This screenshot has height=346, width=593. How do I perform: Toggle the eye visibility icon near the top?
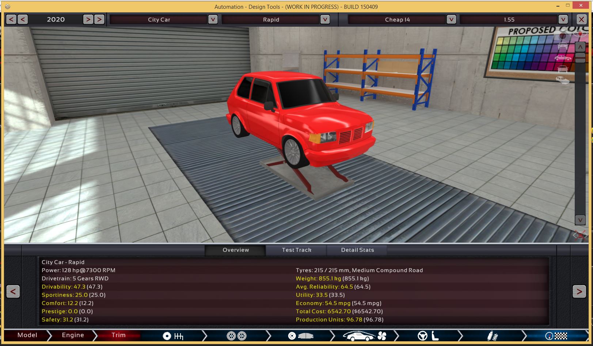coord(579,34)
